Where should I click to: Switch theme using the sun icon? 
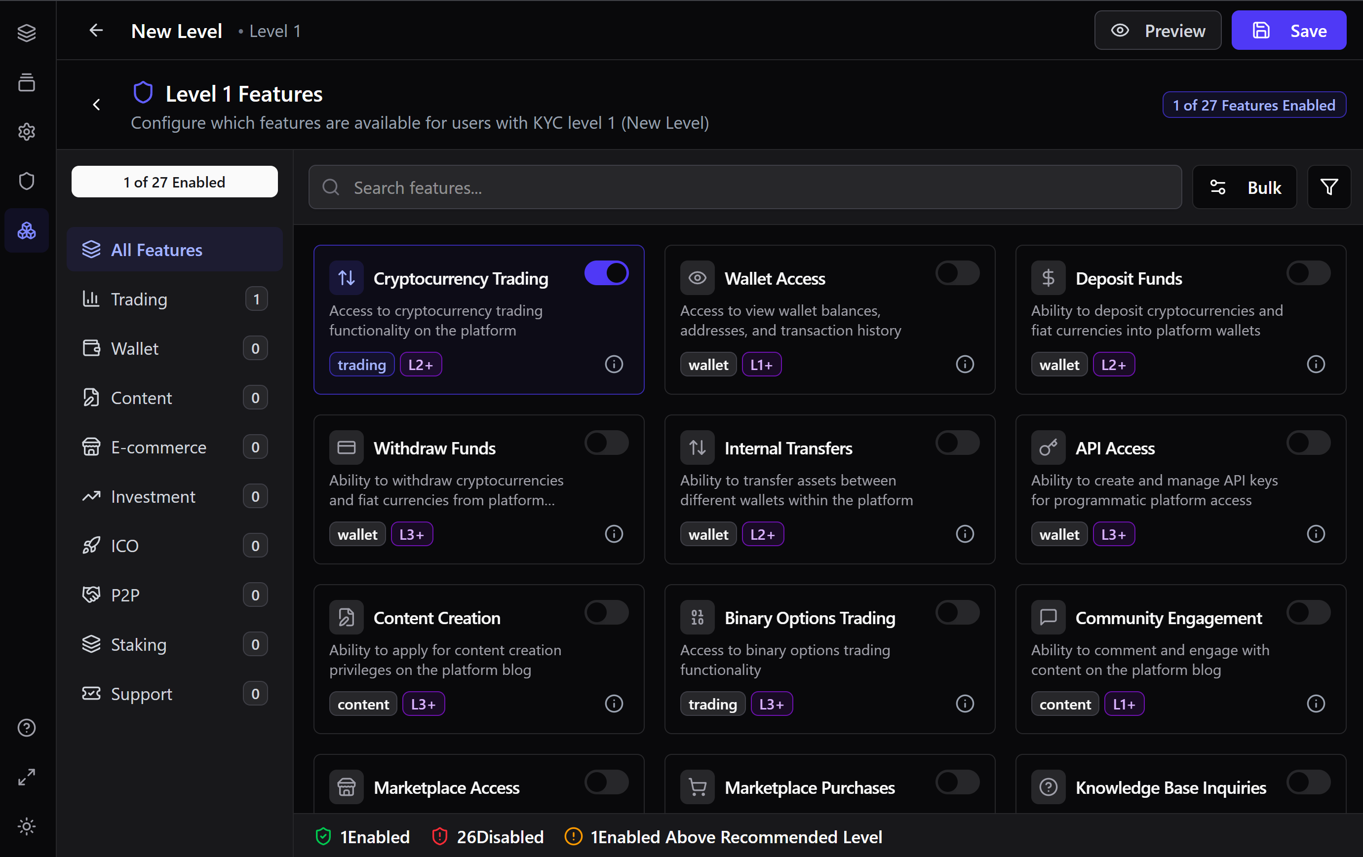(x=27, y=826)
